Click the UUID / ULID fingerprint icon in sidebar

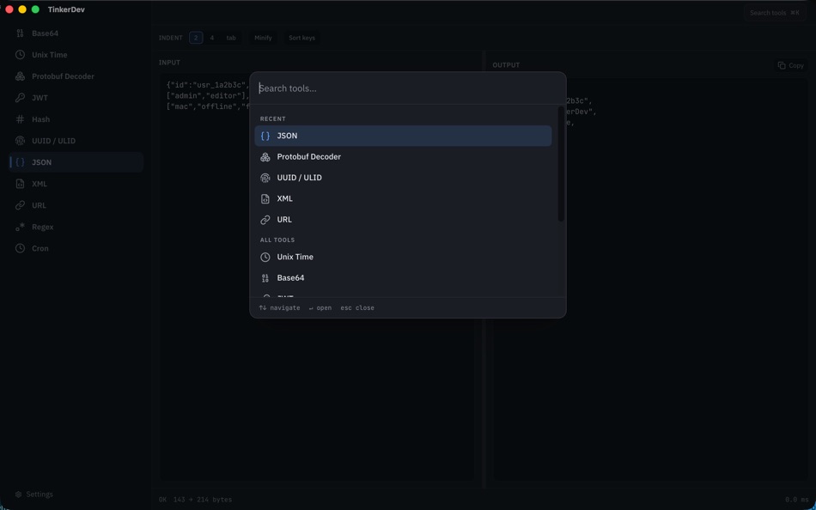[x=20, y=141]
